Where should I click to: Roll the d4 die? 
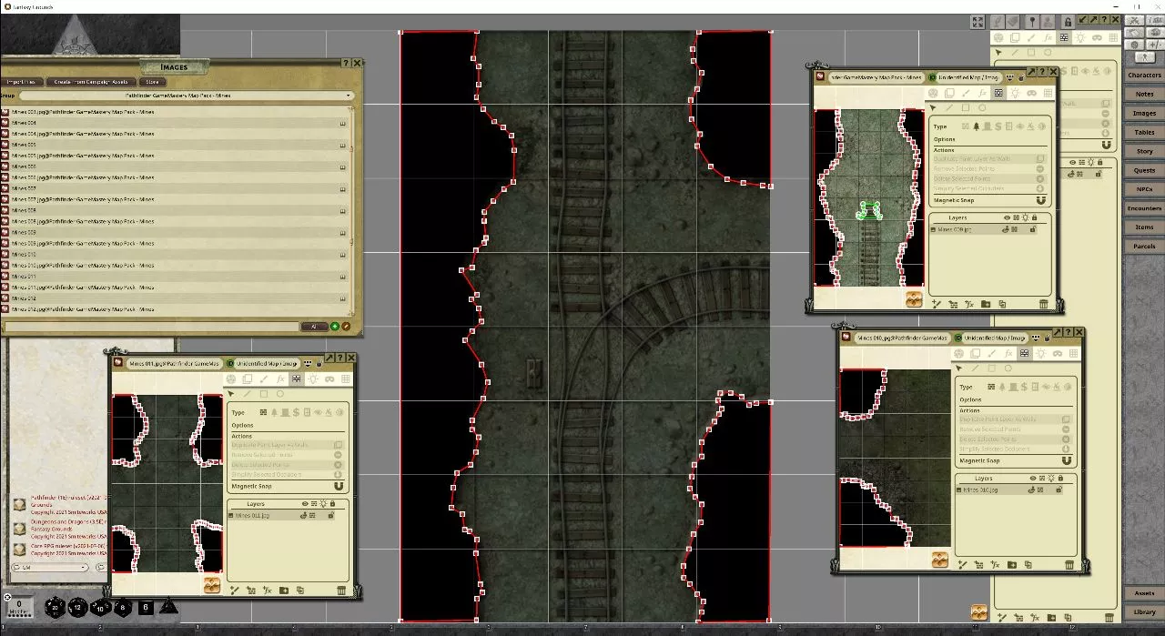tap(168, 606)
